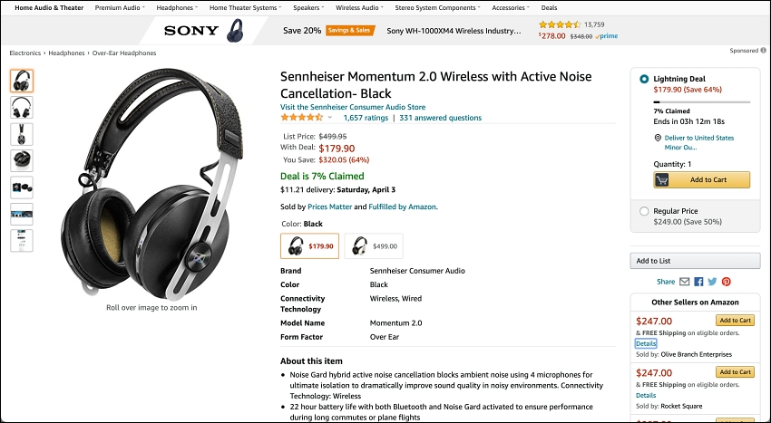The image size is (771, 423).
Task: Visit the Sennheiser Consumer Audio Store link
Action: (353, 107)
